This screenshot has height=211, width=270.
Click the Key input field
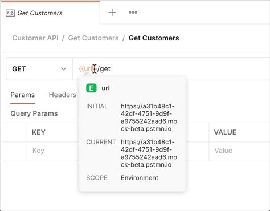point(53,151)
